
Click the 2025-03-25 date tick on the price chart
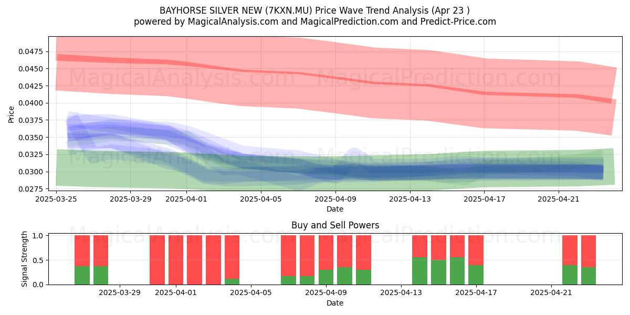click(56, 199)
